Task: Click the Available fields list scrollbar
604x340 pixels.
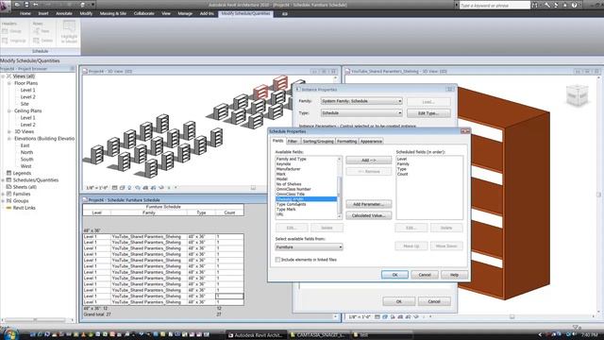Action: pyautogui.click(x=340, y=188)
